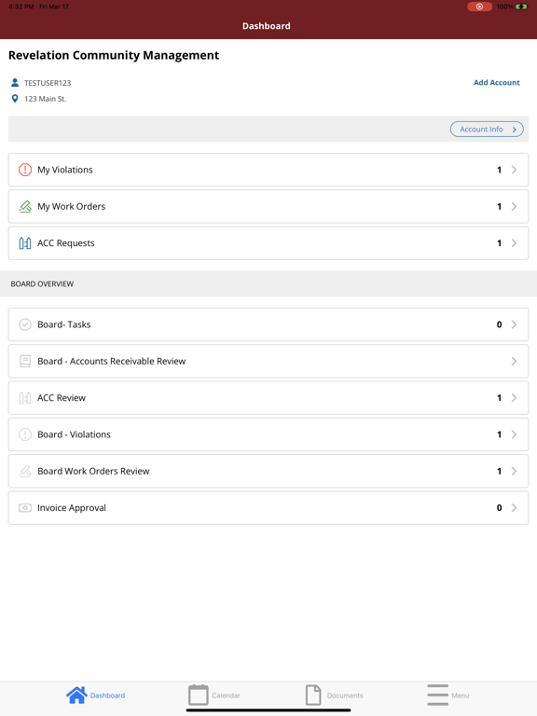Open the Account Info button
Viewport: 537px width, 716px height.
[x=487, y=130]
